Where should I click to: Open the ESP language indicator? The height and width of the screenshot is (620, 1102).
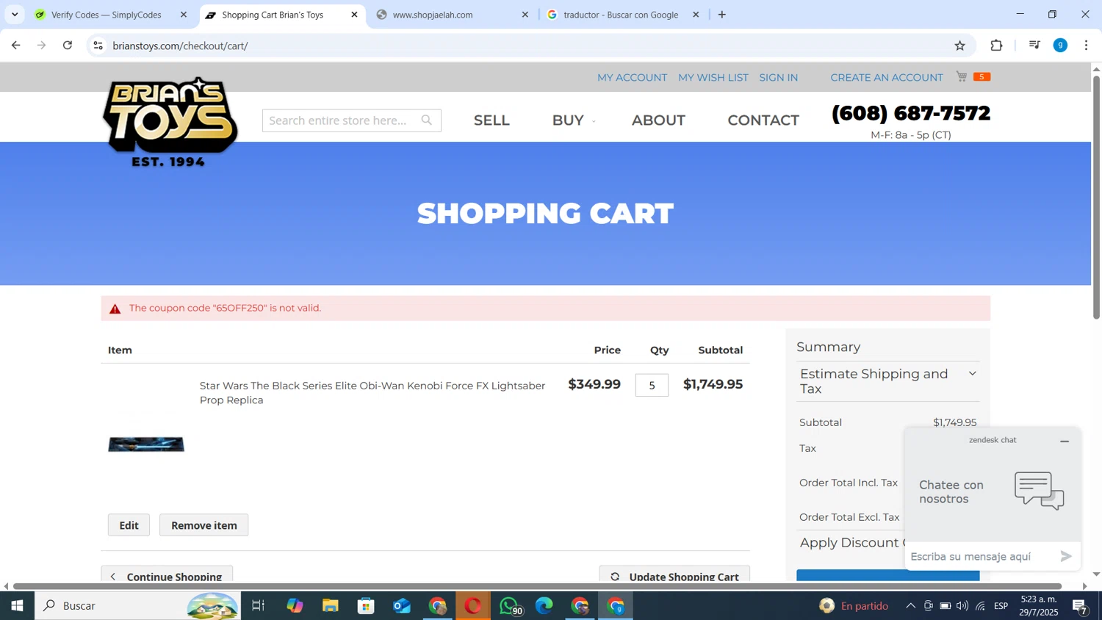coord(1001,606)
